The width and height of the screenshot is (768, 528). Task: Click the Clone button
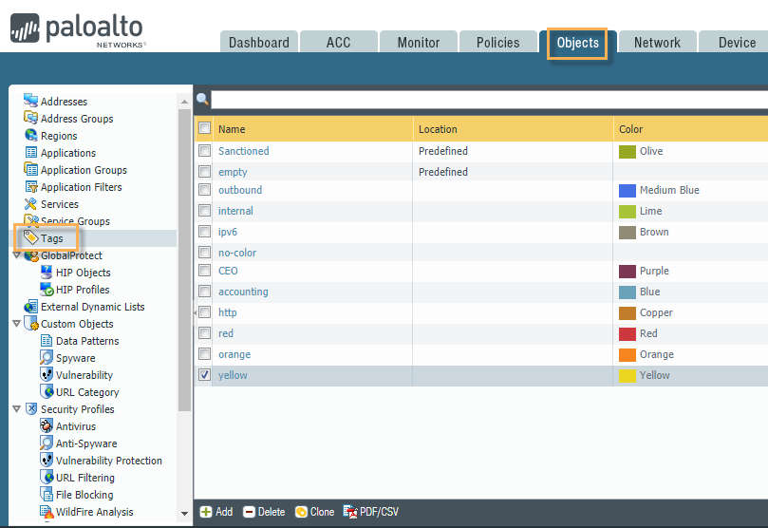[314, 512]
